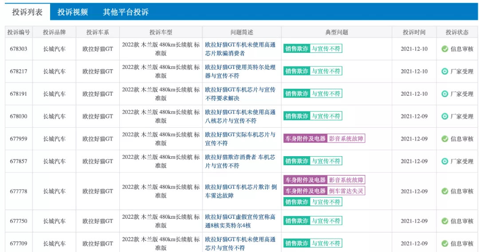Screen dimensions: 479x252
Task: Click 信息审核 check icon for complaint 677750
Action: tap(445, 221)
